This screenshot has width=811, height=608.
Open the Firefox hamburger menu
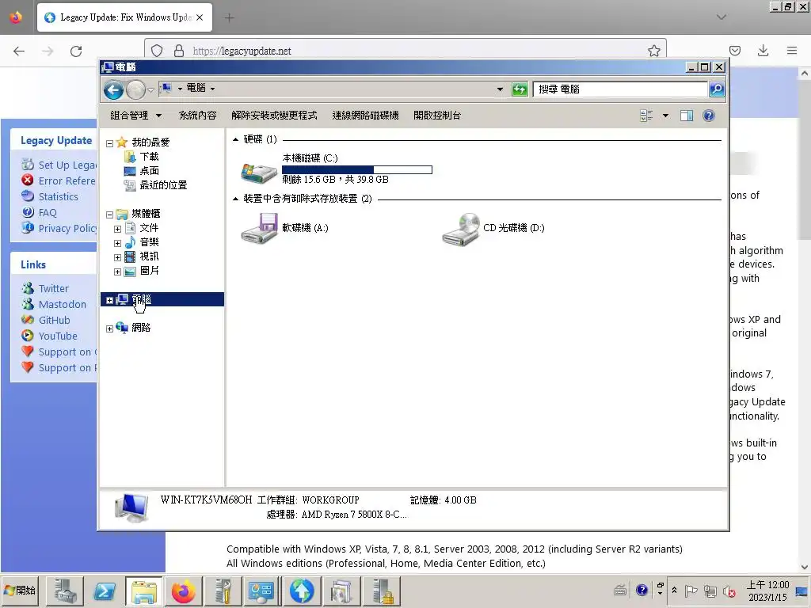pyautogui.click(x=792, y=51)
